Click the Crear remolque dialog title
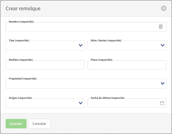 click(23, 8)
